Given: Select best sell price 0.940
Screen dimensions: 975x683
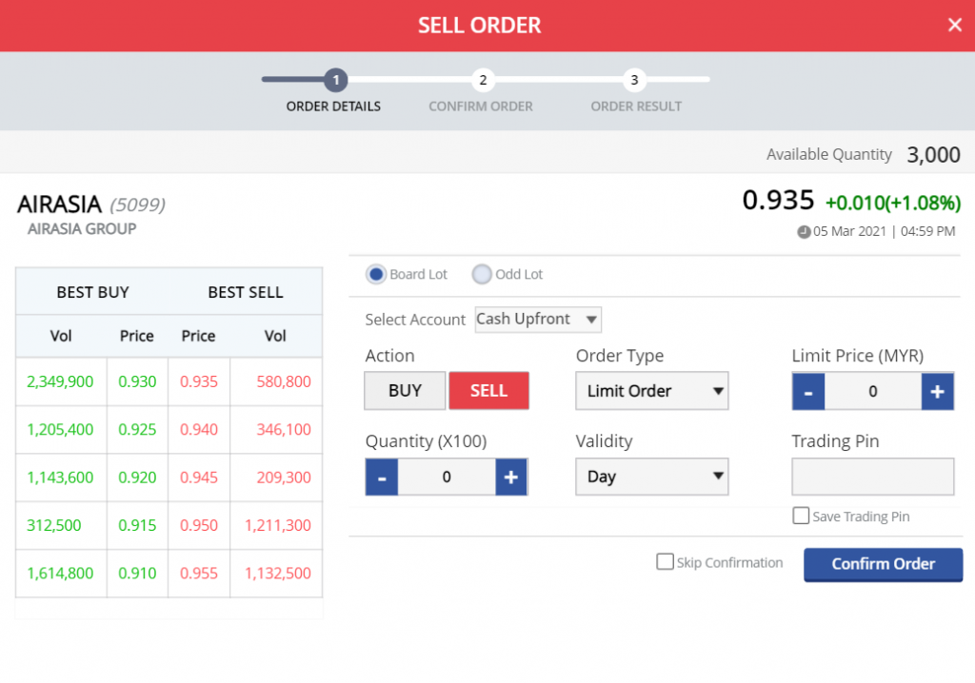Looking at the screenshot, I should point(199,429).
